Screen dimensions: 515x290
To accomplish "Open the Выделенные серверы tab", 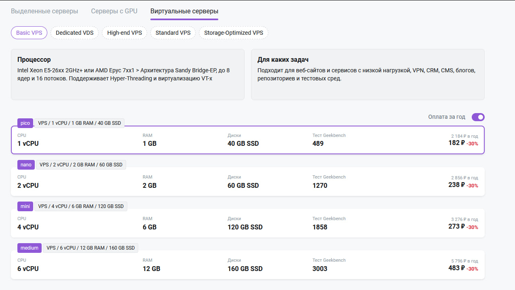I will (x=44, y=11).
